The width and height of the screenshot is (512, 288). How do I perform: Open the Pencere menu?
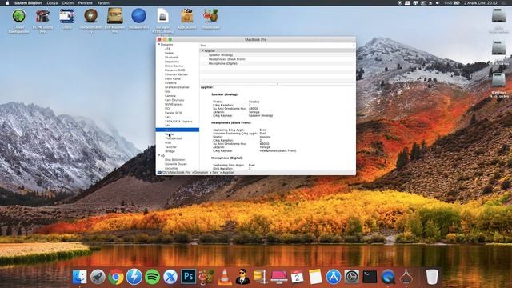[x=86, y=2]
